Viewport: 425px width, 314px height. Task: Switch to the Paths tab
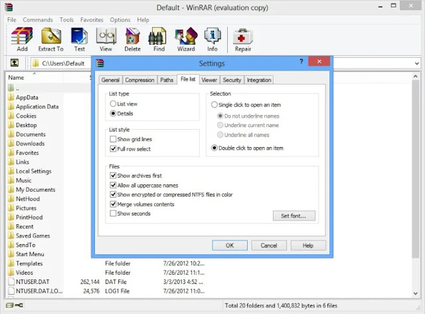[167, 80]
